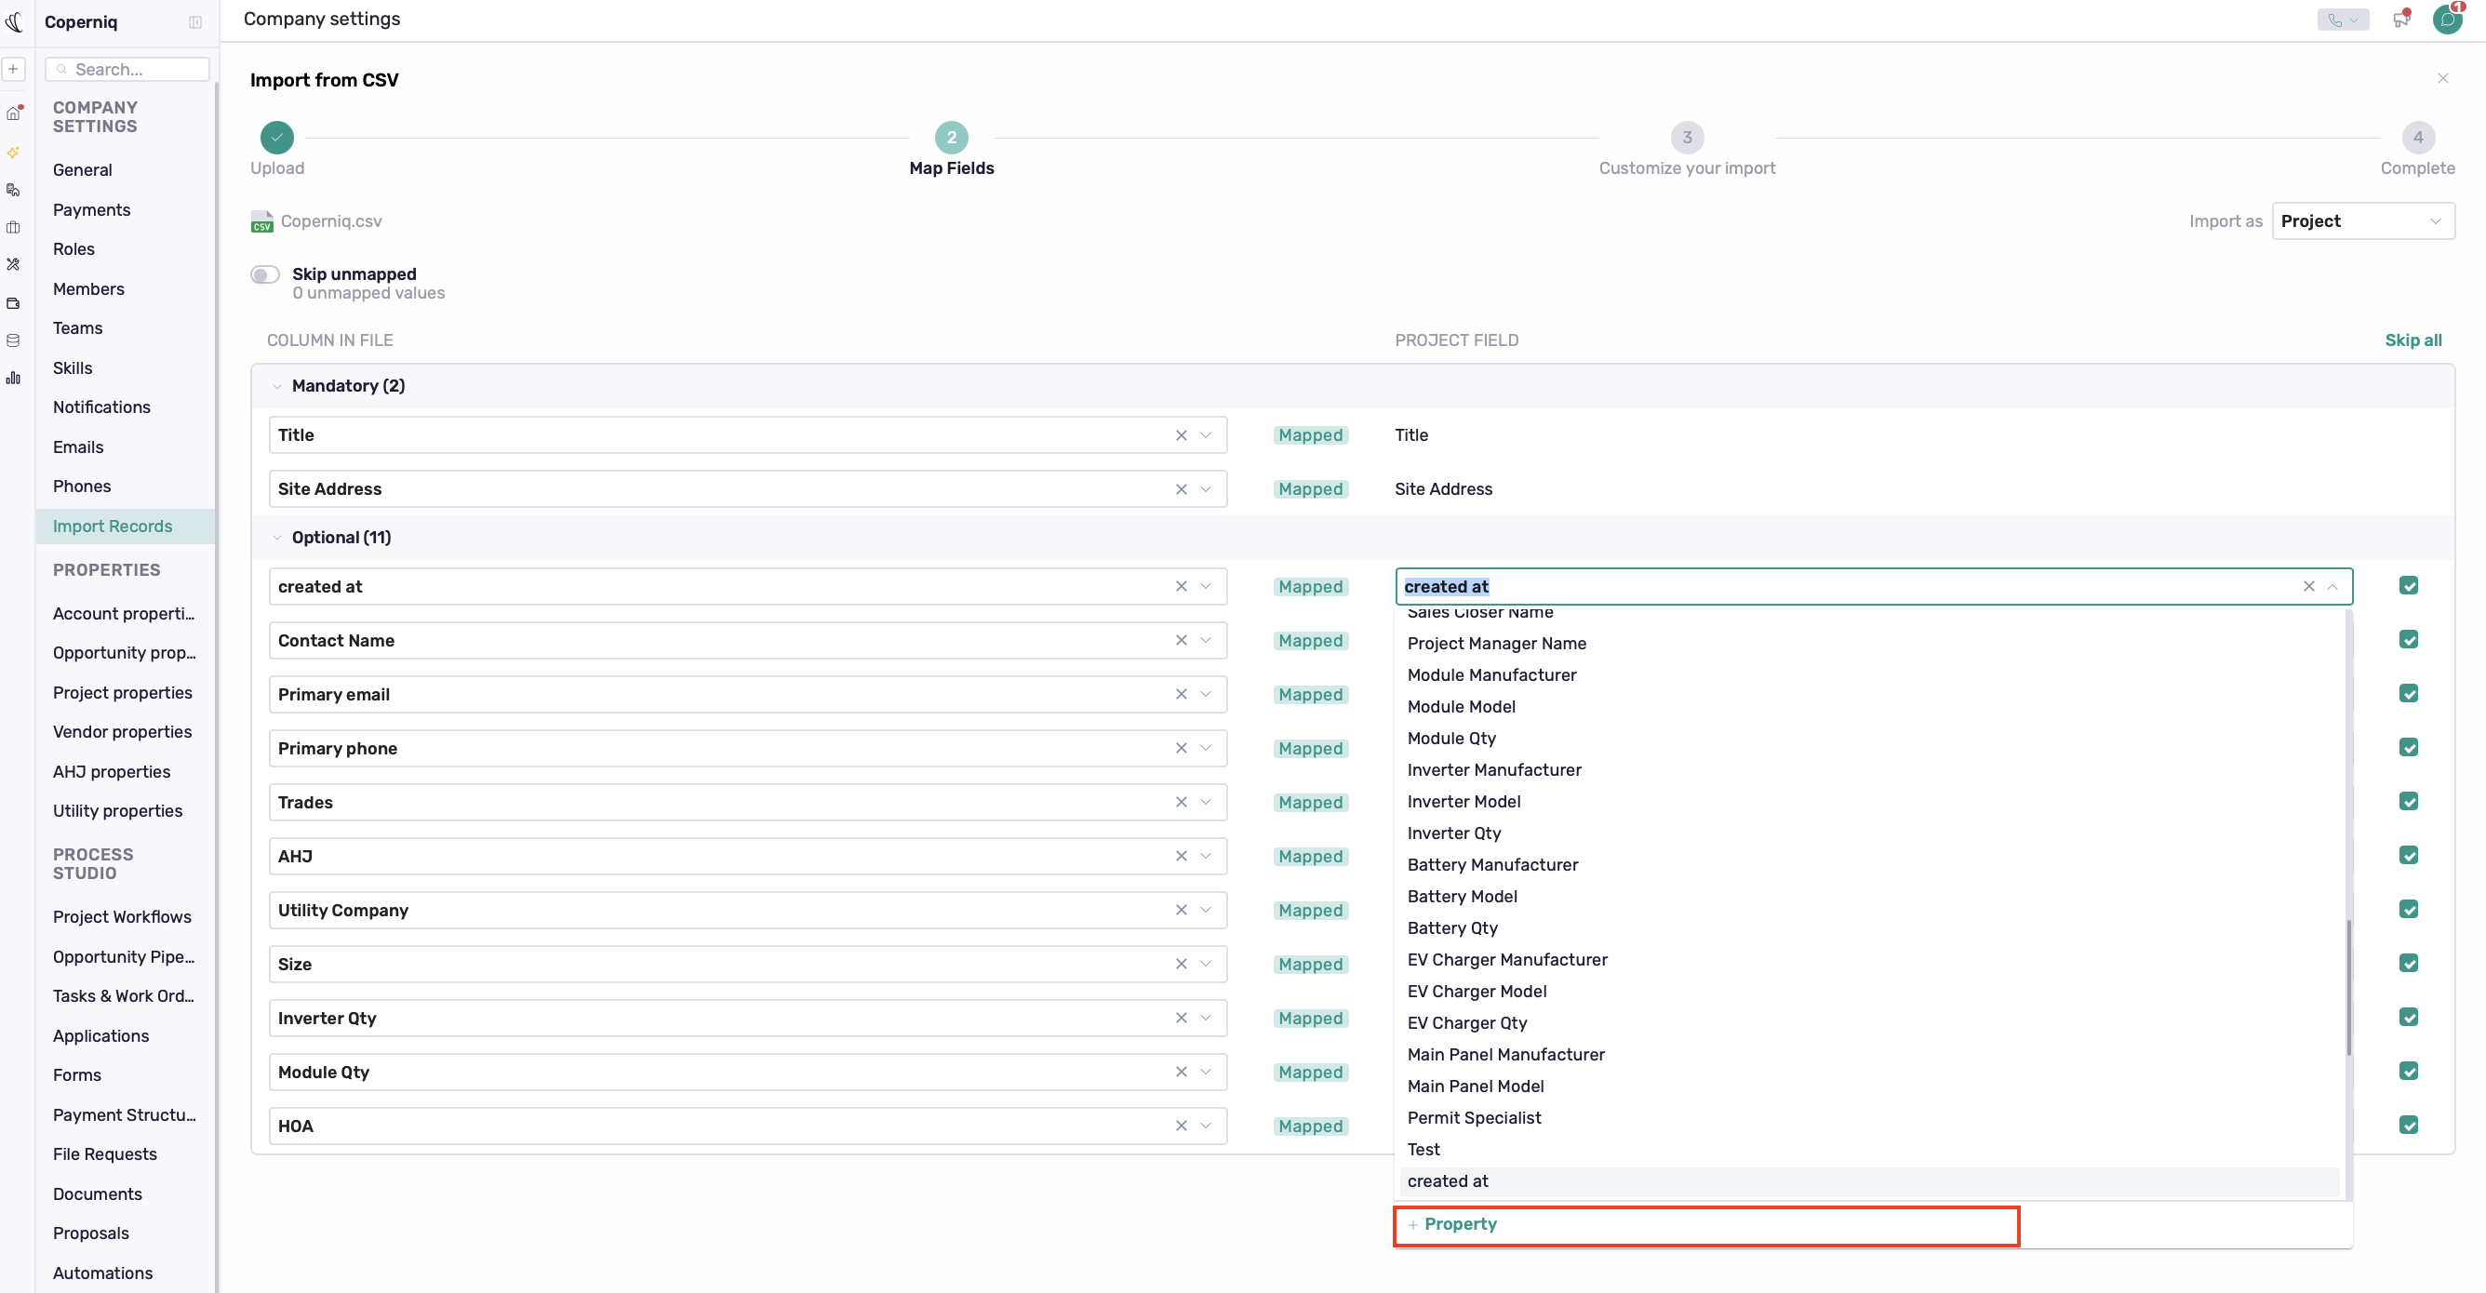Open the Site Address column dropdown
This screenshot has height=1293, width=2486.
click(x=1206, y=489)
